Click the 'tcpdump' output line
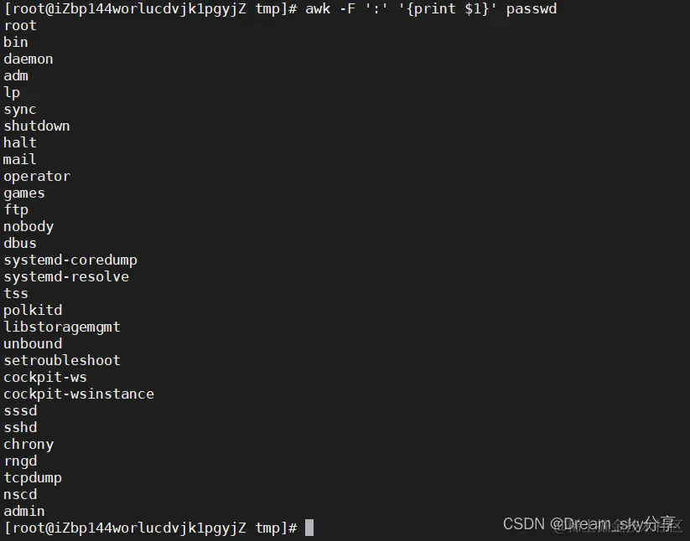The height and width of the screenshot is (541, 690). click(33, 477)
